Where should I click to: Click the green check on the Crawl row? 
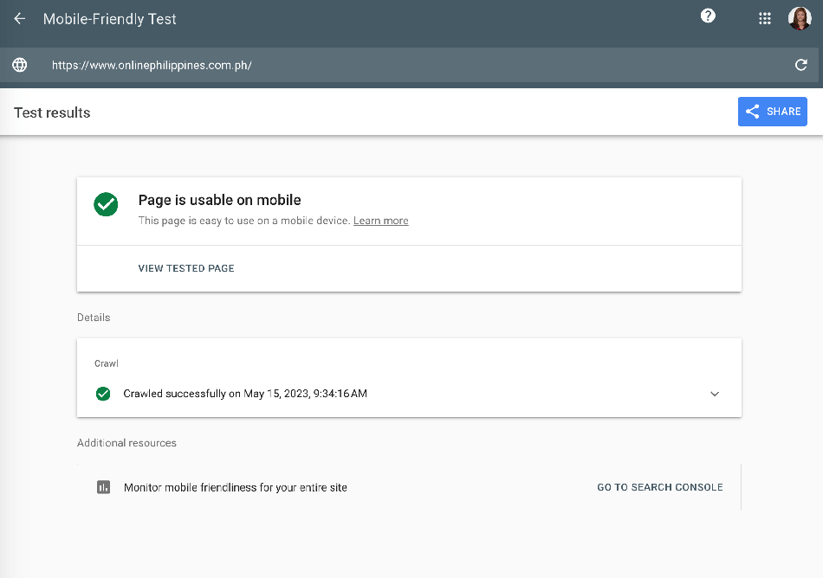(x=104, y=393)
